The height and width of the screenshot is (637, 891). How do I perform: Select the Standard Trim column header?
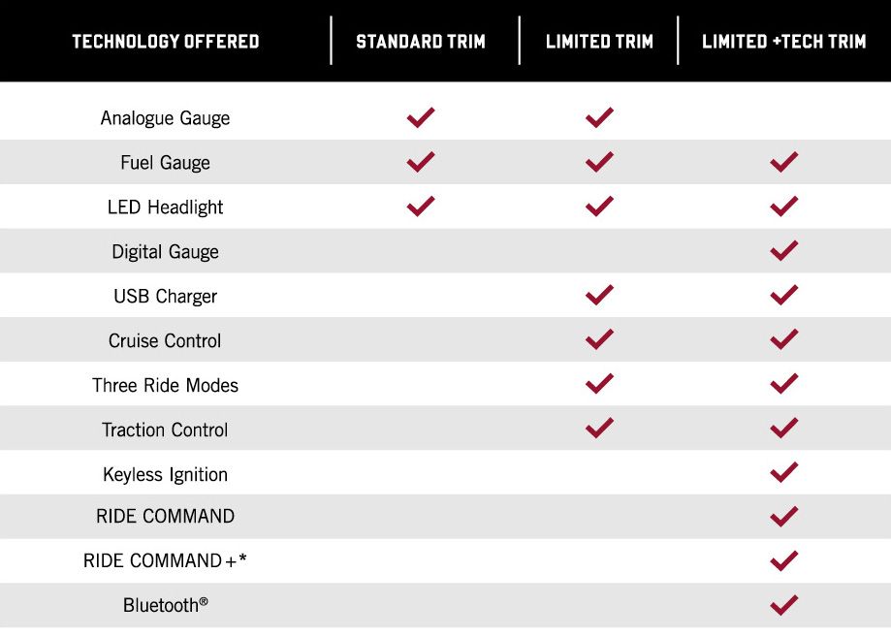(421, 42)
